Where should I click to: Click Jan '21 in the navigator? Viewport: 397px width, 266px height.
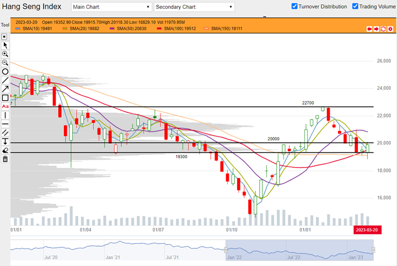[112, 257]
